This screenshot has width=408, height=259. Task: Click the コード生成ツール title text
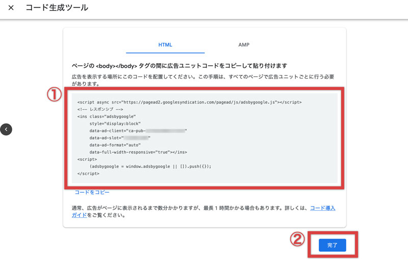click(57, 8)
